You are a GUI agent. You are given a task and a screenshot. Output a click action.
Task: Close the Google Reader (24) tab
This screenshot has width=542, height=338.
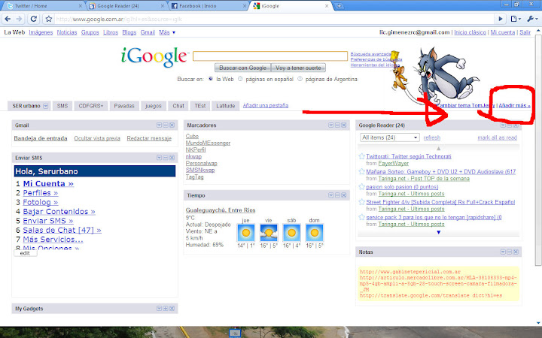pos(163,6)
